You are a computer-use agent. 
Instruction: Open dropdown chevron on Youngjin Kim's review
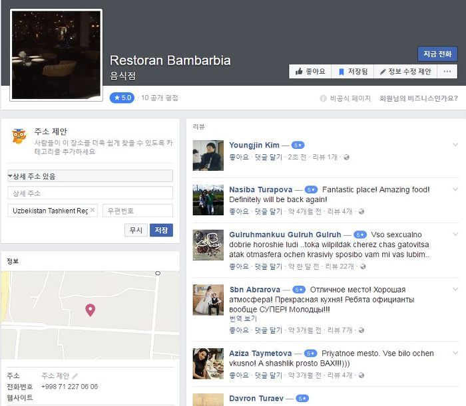455,145
